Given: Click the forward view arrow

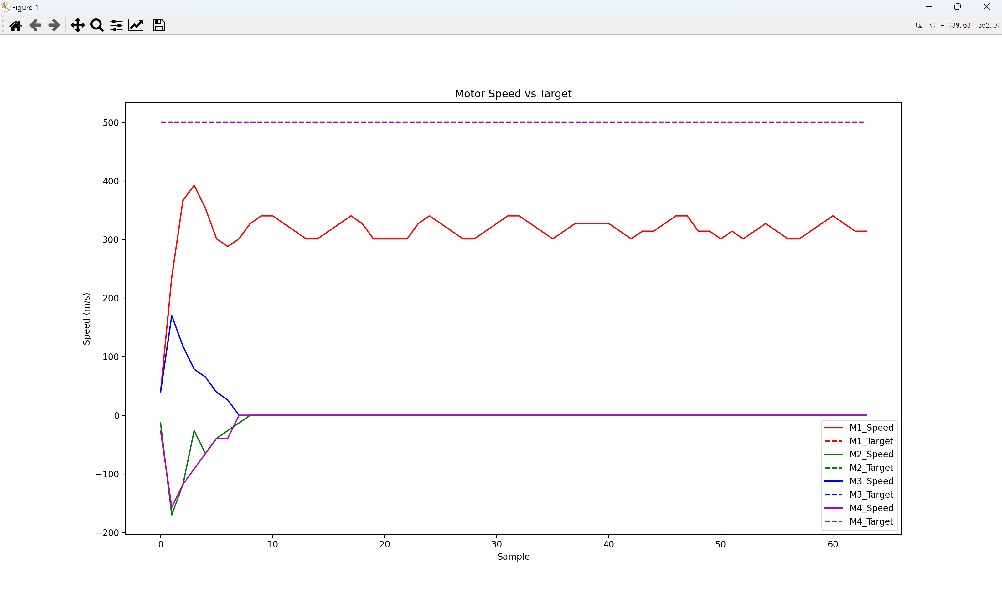Looking at the screenshot, I should 54,26.
